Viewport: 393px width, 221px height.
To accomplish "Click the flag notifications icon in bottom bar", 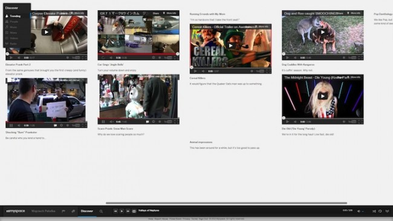I will coord(63,211).
